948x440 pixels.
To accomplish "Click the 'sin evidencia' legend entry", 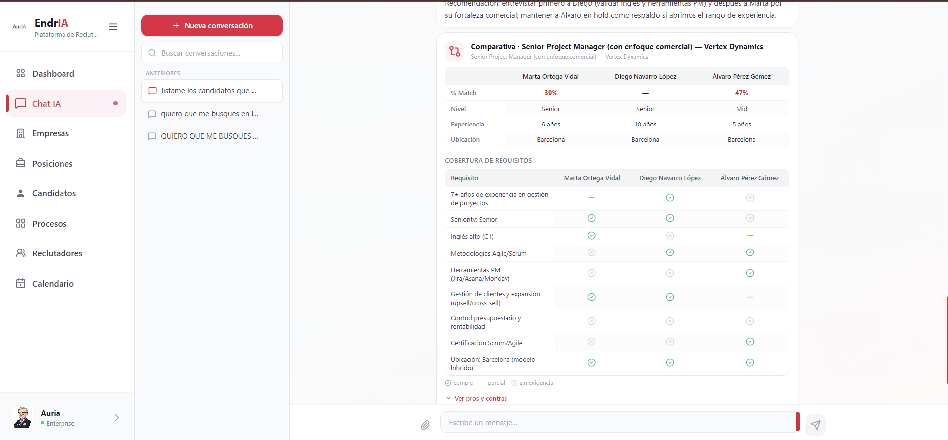I will [532, 383].
